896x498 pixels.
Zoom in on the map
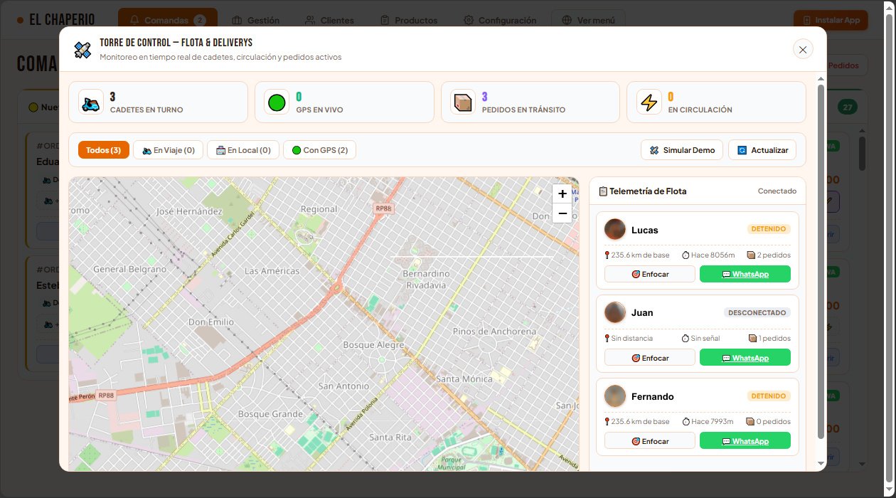point(562,194)
